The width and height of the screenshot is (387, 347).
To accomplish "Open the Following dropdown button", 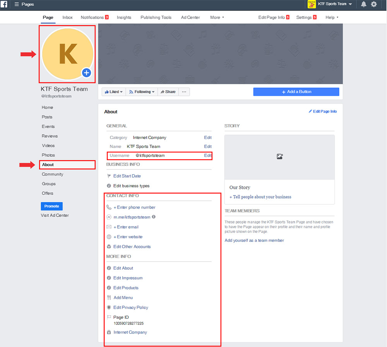I will pos(142,92).
